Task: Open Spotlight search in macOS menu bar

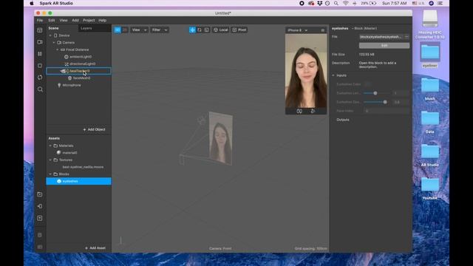Action: [x=336, y=3]
